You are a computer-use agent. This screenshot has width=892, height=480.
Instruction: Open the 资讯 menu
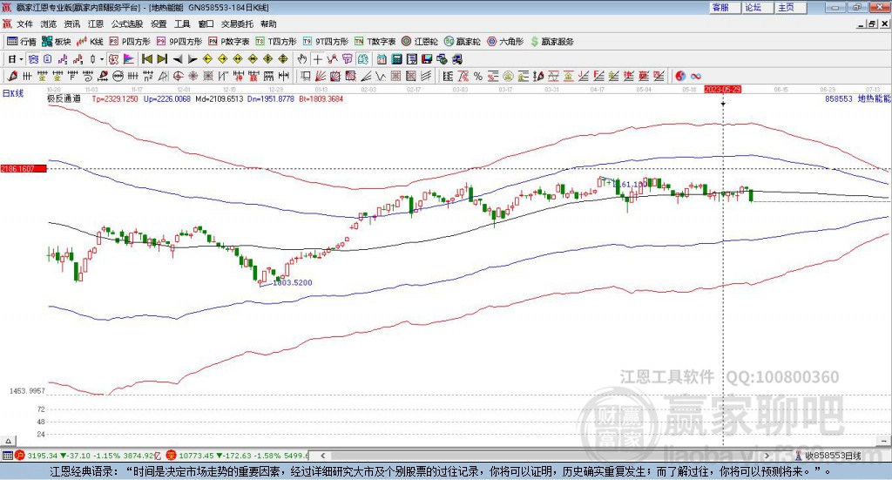point(71,24)
